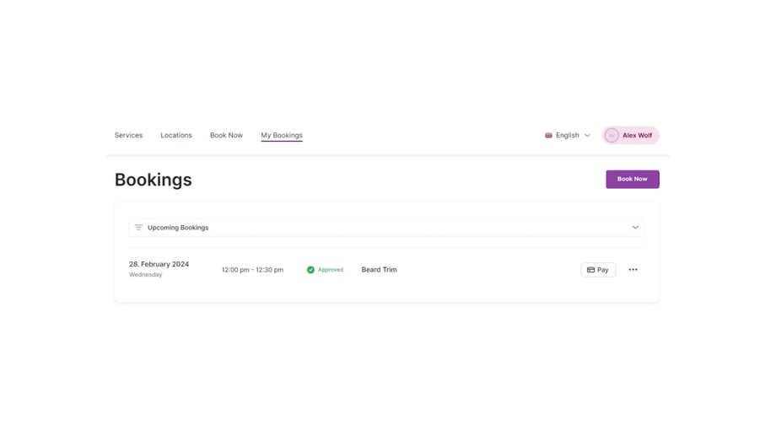The height and width of the screenshot is (436, 776).
Task: Open the Alex Wolf account menu
Action: 637,135
